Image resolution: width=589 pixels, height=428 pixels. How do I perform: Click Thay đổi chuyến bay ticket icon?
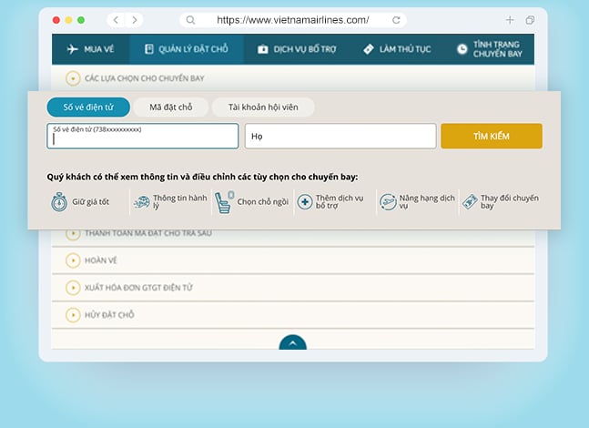470,201
